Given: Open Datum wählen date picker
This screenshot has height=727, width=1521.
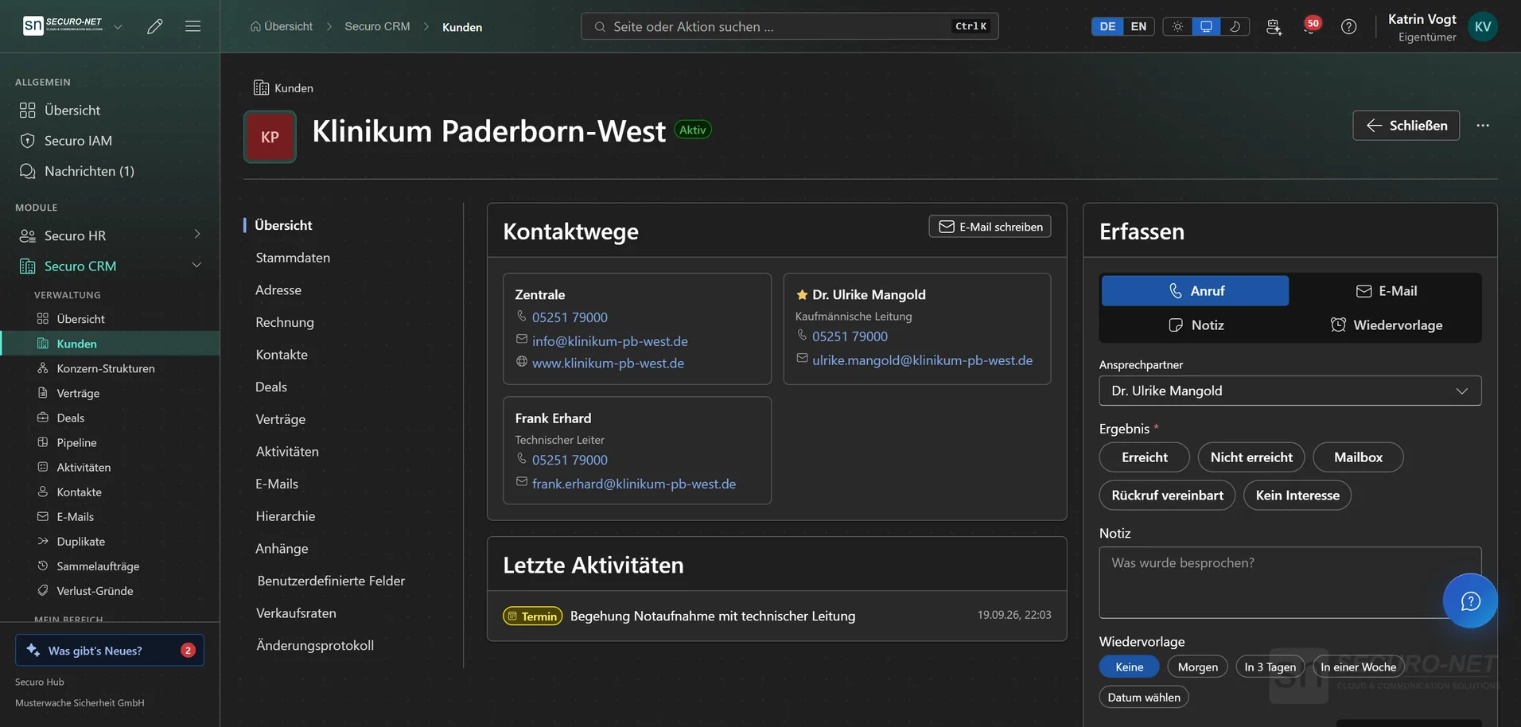Looking at the screenshot, I should [1144, 698].
